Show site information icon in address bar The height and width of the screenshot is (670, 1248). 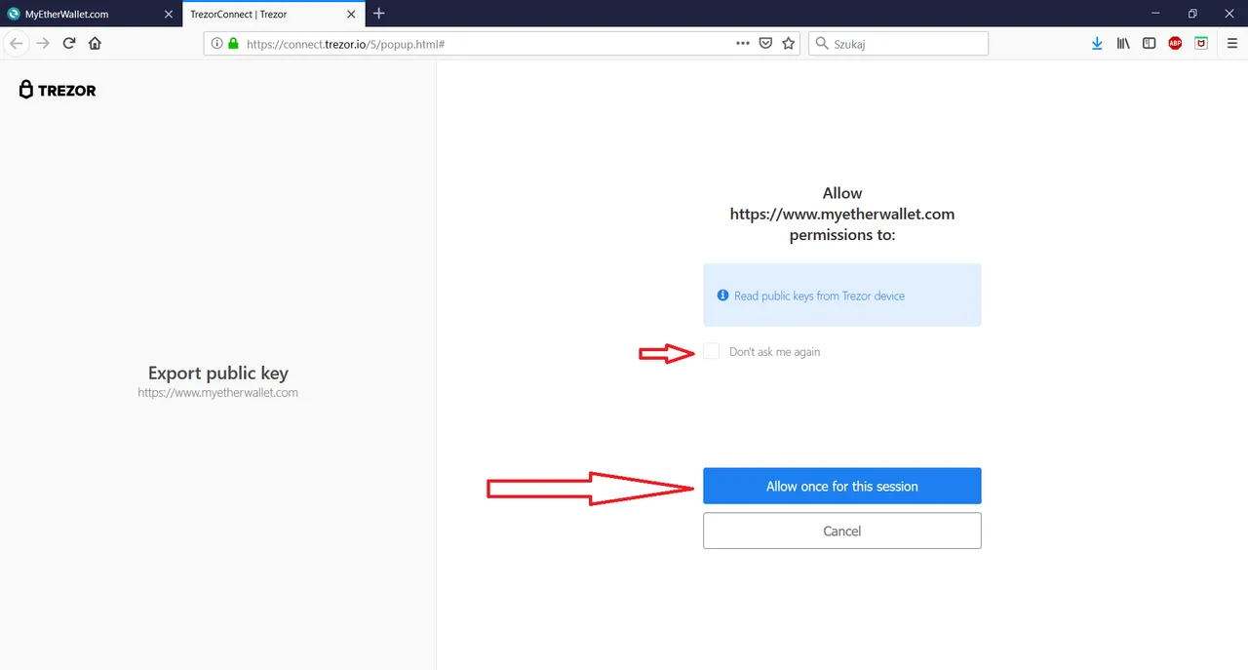(x=216, y=44)
